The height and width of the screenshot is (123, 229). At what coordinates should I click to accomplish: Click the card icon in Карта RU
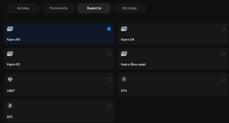(10, 29)
